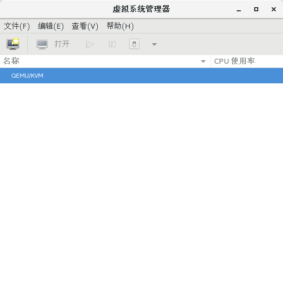Viewport: 283px width, 302px height.
Task: Open the 文件(F) menu
Action: click(x=17, y=26)
